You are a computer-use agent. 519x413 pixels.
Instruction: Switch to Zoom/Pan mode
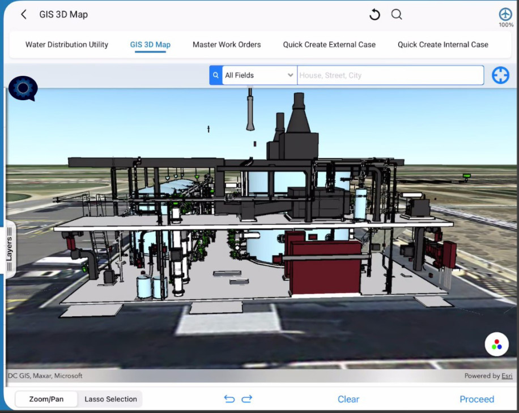46,399
